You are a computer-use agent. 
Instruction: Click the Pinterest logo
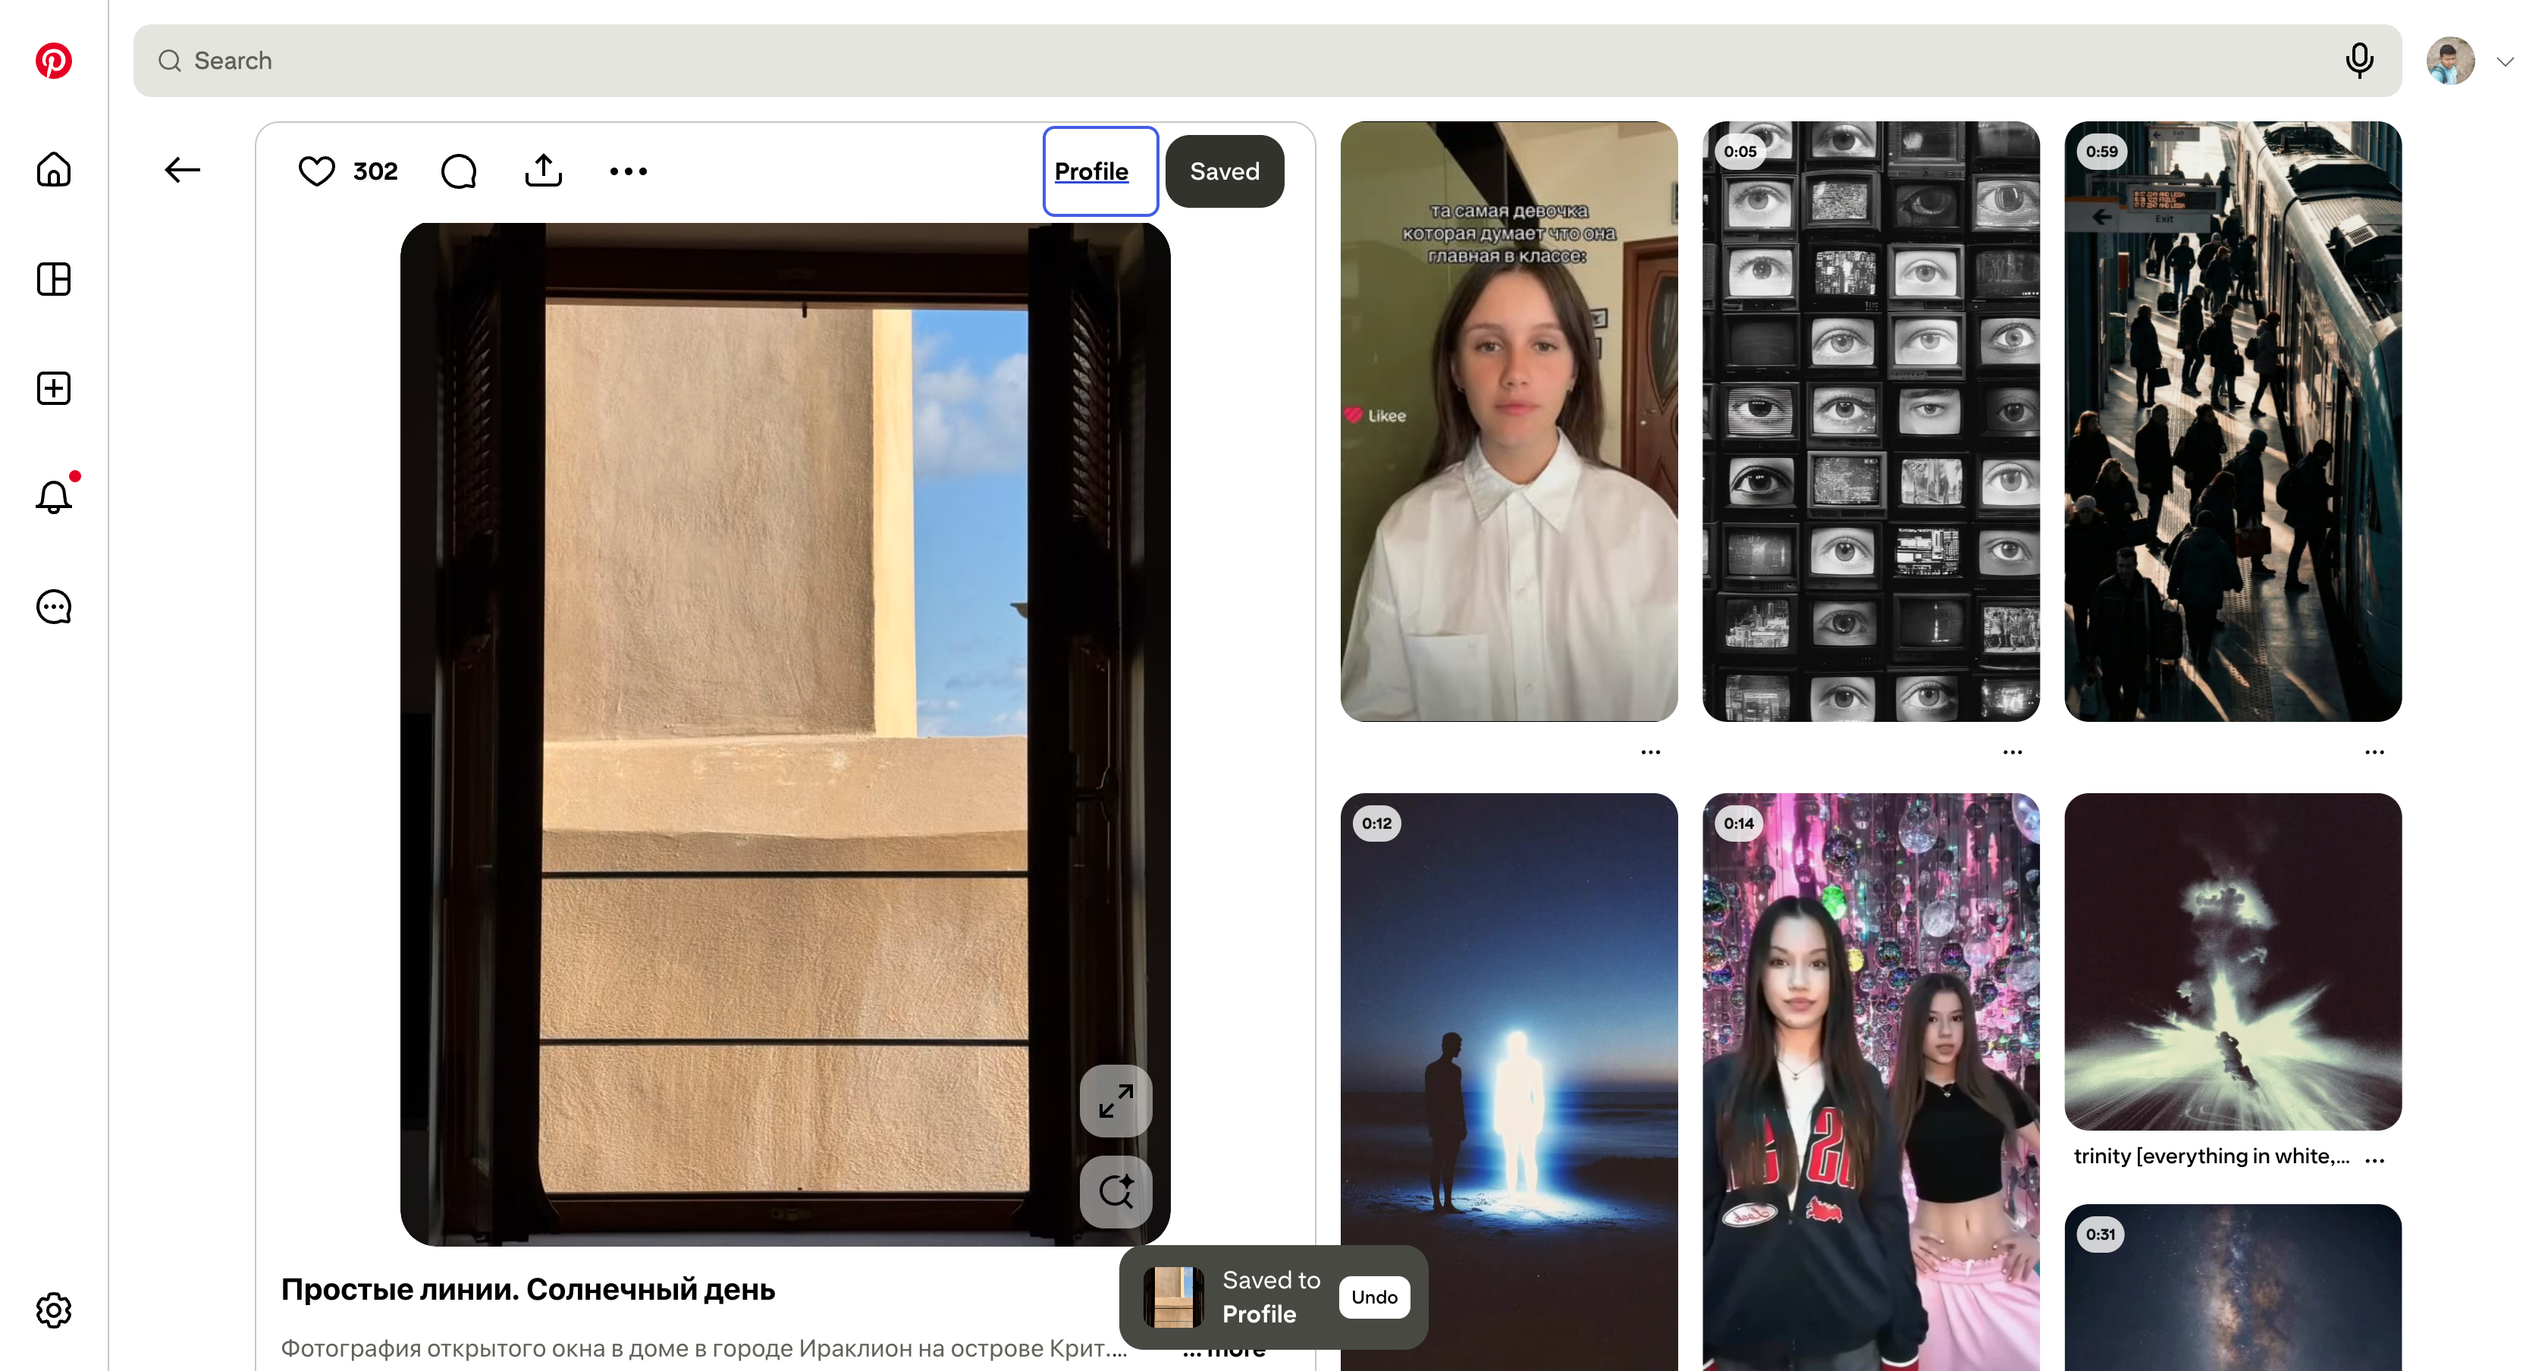53,61
